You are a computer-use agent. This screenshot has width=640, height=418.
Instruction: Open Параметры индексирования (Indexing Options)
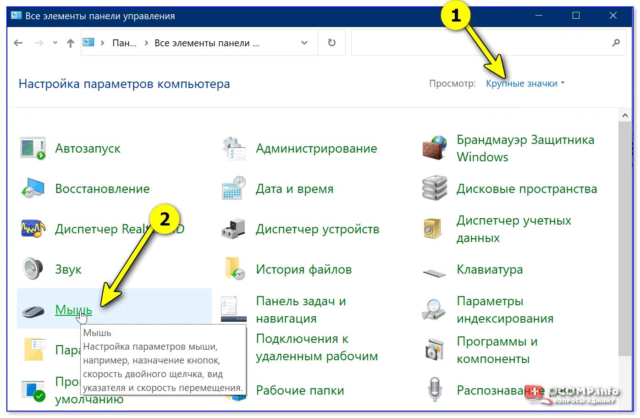click(505, 309)
